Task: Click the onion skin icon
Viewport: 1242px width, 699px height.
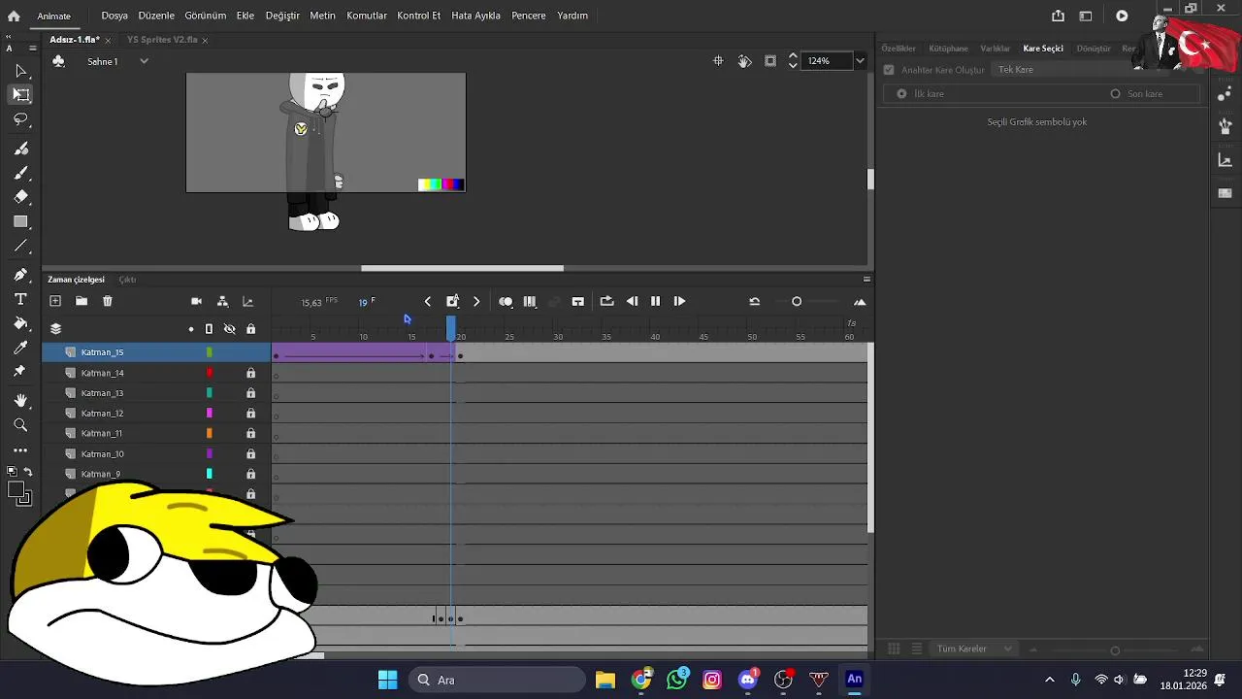Action: tap(506, 302)
